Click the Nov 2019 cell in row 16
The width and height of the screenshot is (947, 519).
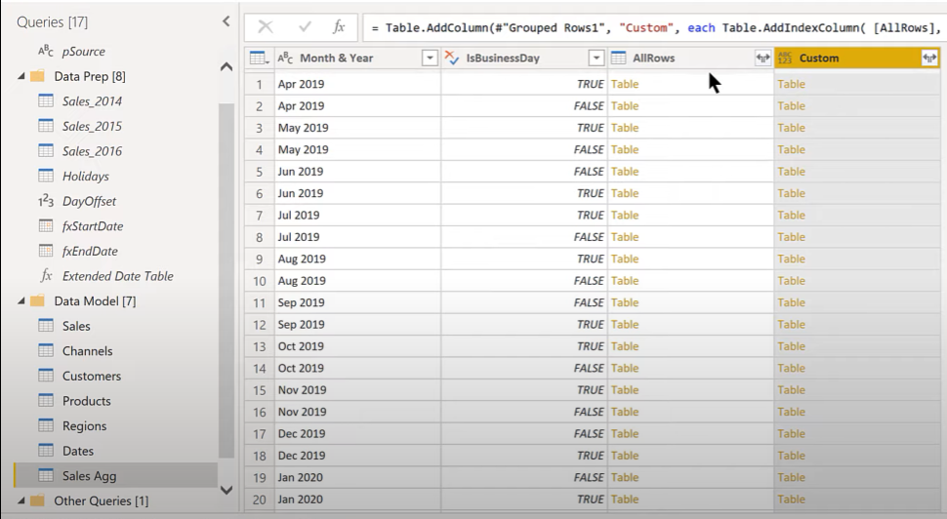tap(357, 412)
